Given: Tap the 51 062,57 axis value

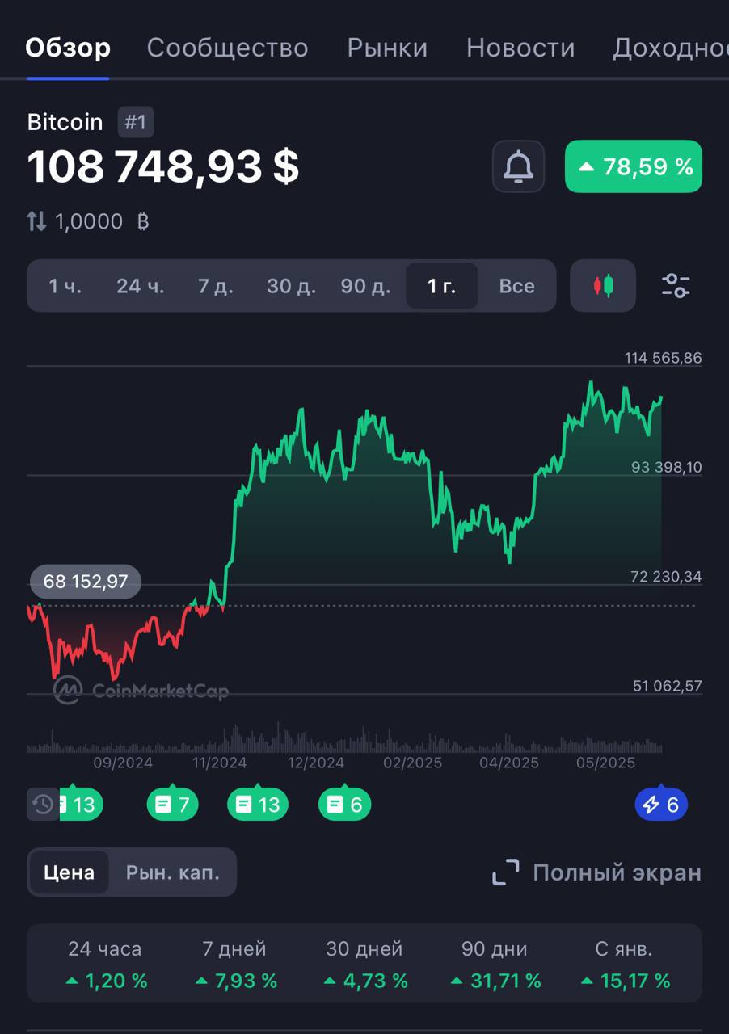Looking at the screenshot, I should click(x=667, y=686).
